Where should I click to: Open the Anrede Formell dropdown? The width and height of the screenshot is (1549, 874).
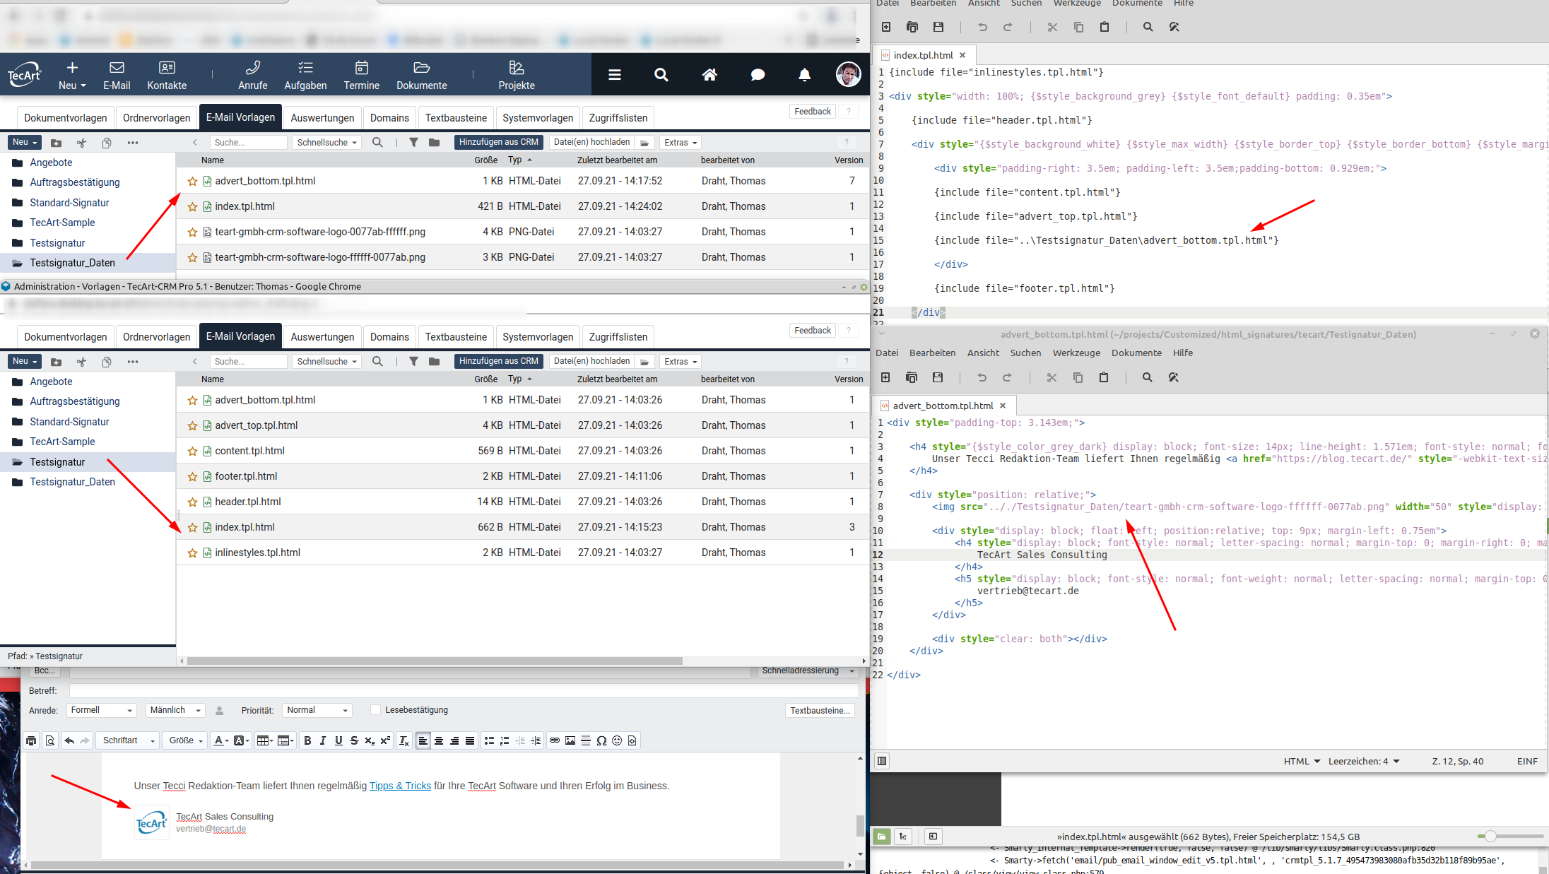(x=102, y=710)
